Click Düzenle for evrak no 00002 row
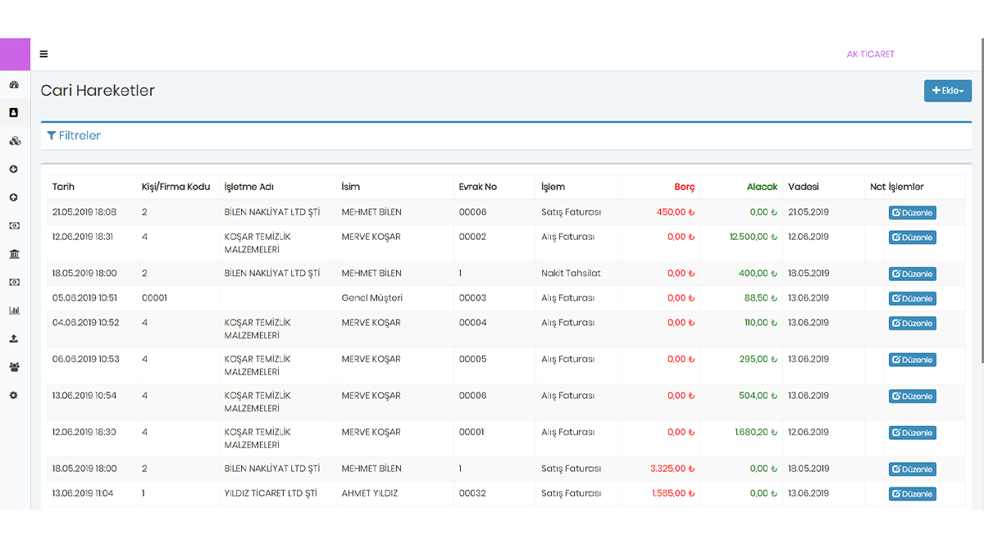This screenshot has width=984, height=535. tap(912, 238)
